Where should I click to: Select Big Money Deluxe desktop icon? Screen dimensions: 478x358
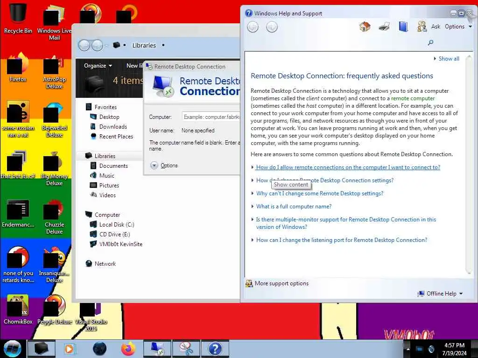tap(54, 168)
